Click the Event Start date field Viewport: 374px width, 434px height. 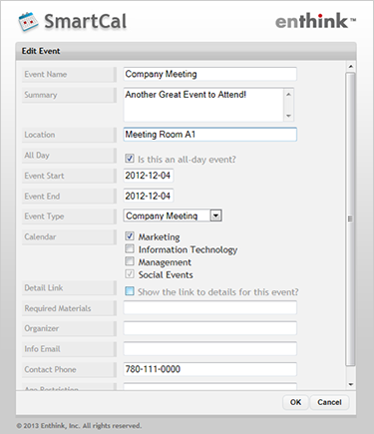(x=149, y=176)
